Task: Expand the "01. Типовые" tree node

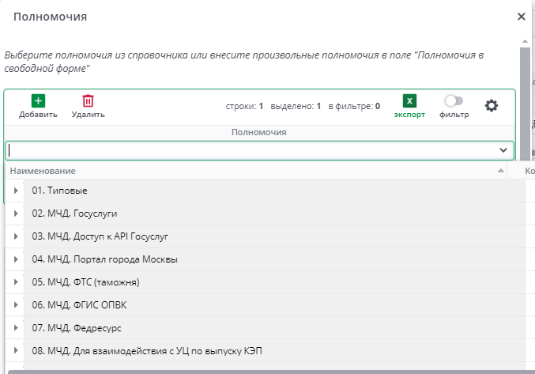Action: coord(16,191)
